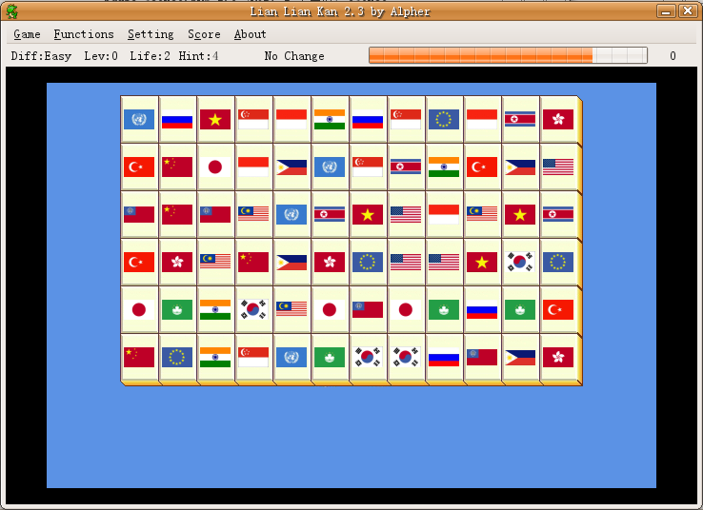The width and height of the screenshot is (703, 510).
Task: Pick the USA flag tile in the third row
Action: coord(406,214)
